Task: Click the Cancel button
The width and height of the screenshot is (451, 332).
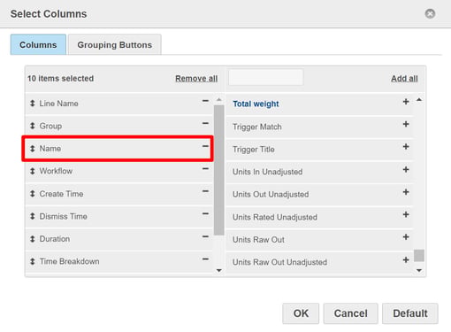Action: coord(350,313)
